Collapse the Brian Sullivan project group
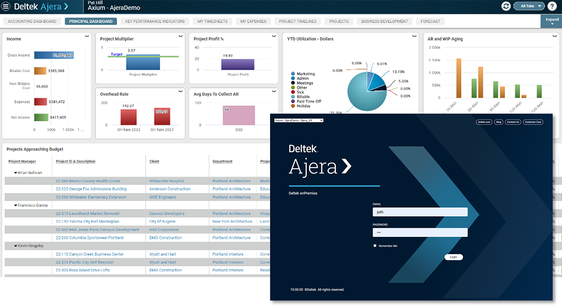This screenshot has height=307, width=562. coord(15,173)
